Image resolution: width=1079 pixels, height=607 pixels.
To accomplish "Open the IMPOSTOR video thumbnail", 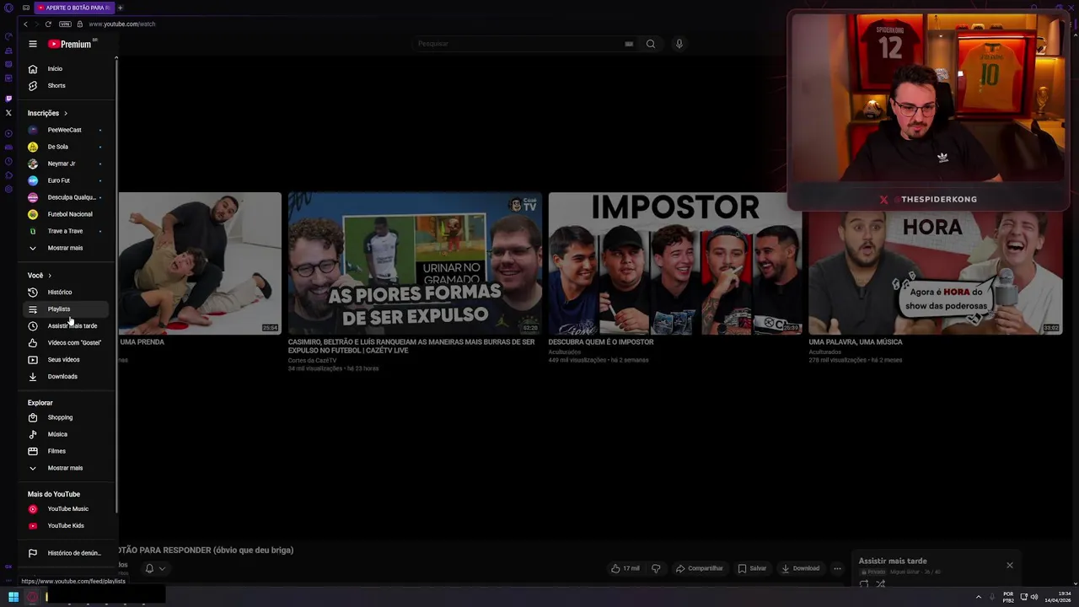I will click(674, 264).
